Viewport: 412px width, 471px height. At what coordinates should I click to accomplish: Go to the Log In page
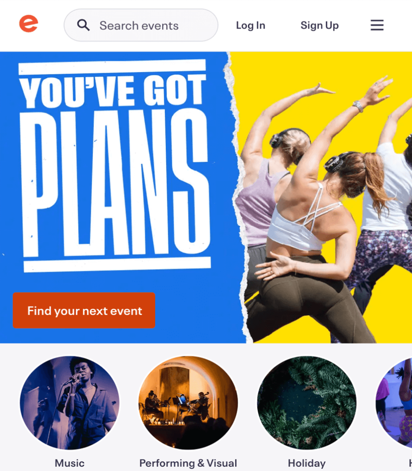(x=250, y=26)
